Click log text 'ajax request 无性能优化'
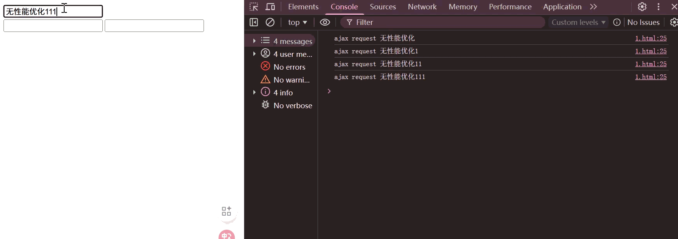The width and height of the screenshot is (678, 239). [374, 38]
